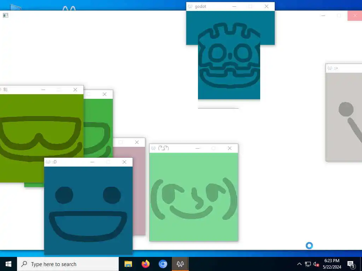The image size is (362, 271).
Task: Click the muted volume tray icon
Action: 316,264
